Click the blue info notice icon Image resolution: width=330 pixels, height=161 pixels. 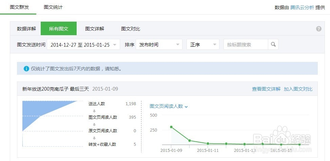click(x=26, y=69)
